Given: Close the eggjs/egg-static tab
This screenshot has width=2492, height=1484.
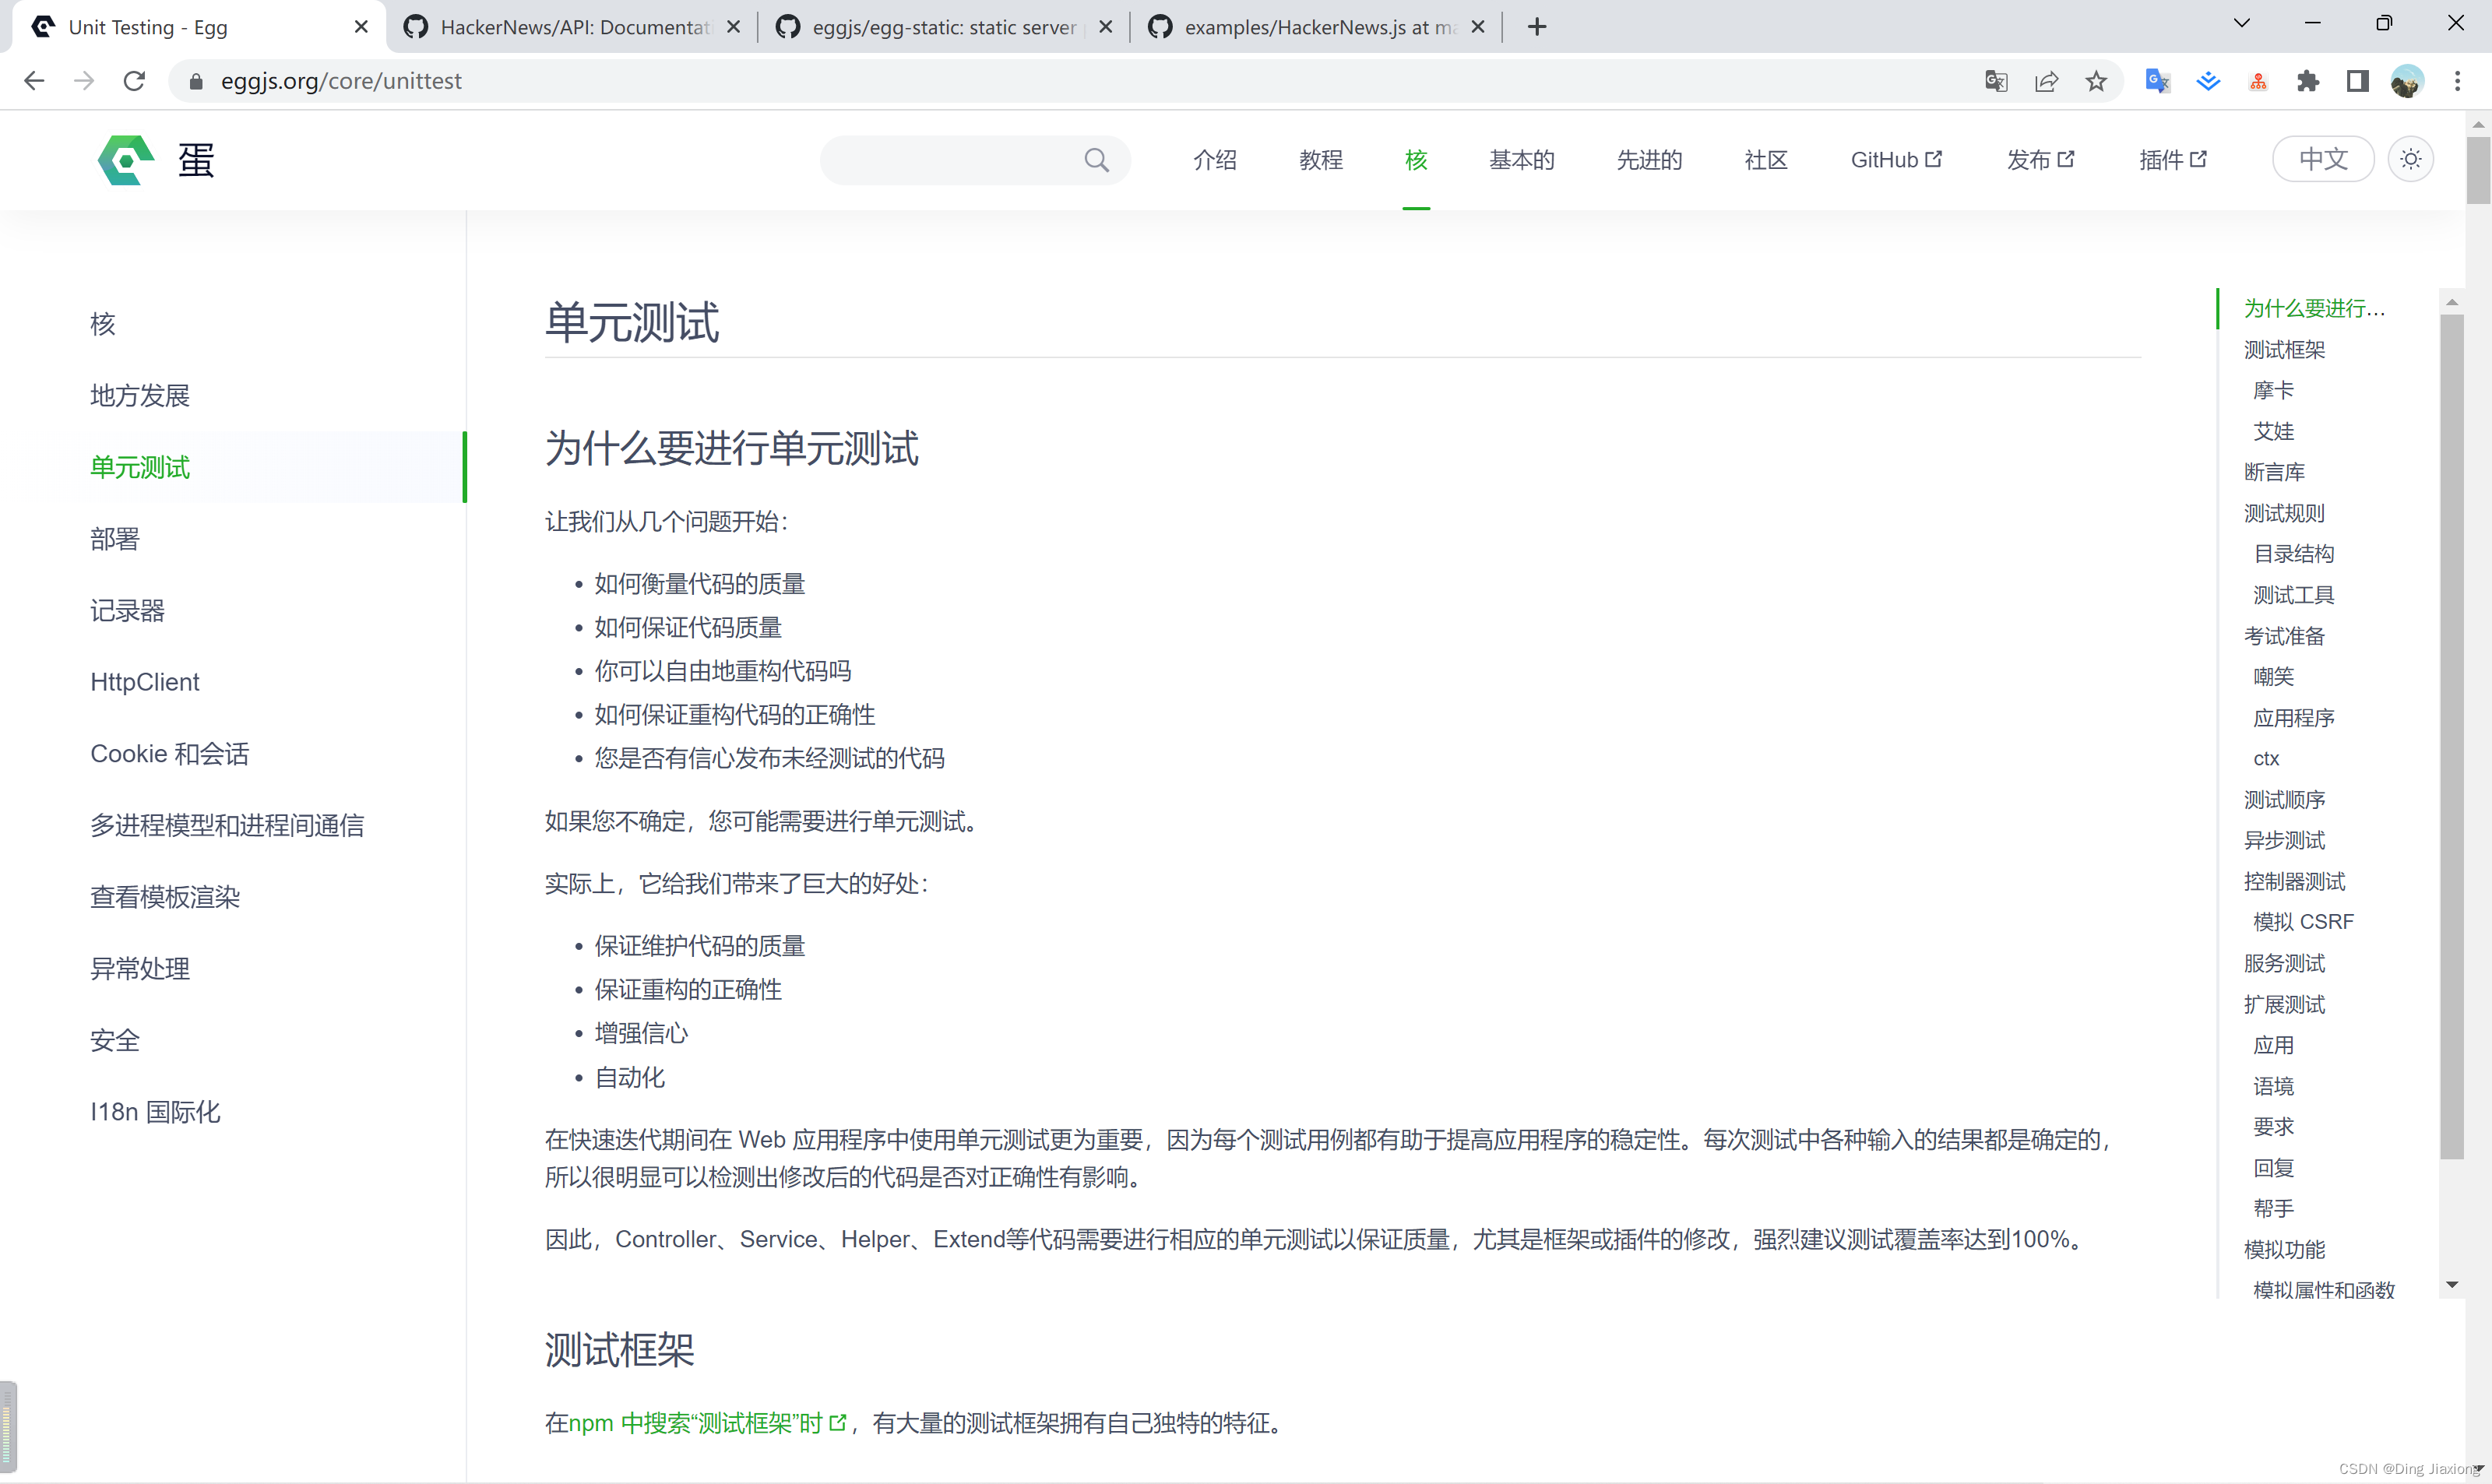Looking at the screenshot, I should 1105,27.
